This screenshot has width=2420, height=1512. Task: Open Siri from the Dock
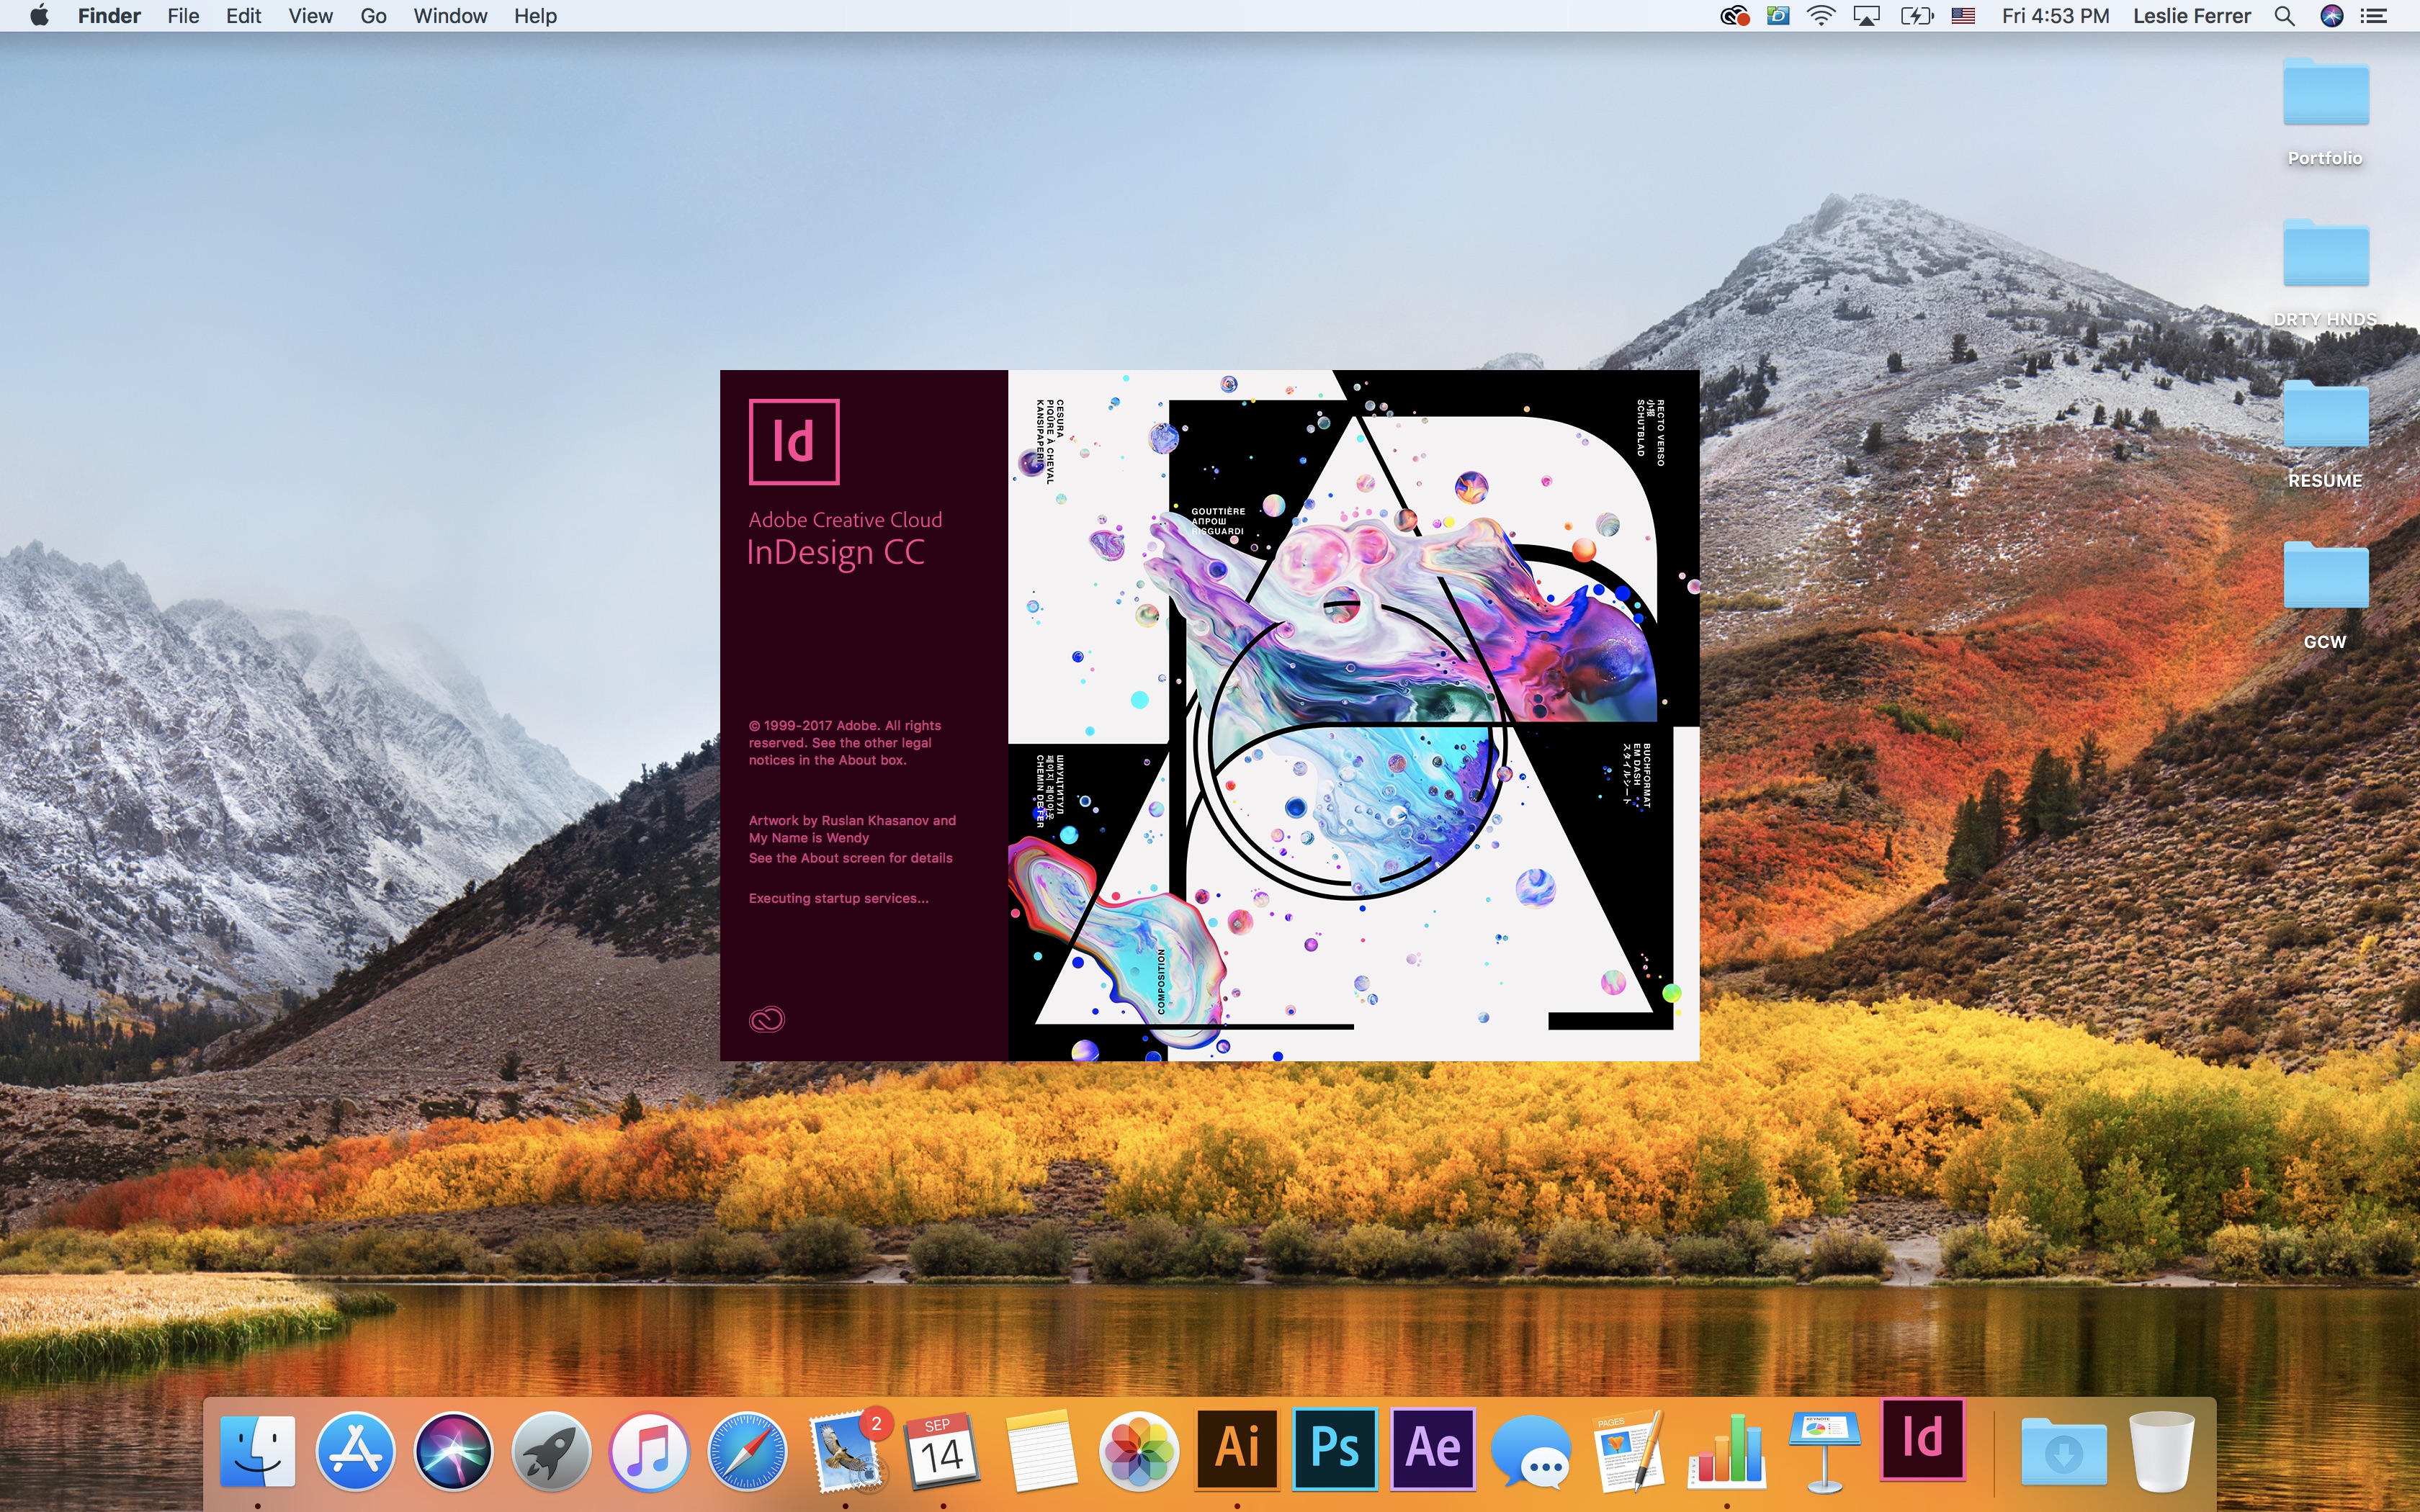pos(453,1450)
